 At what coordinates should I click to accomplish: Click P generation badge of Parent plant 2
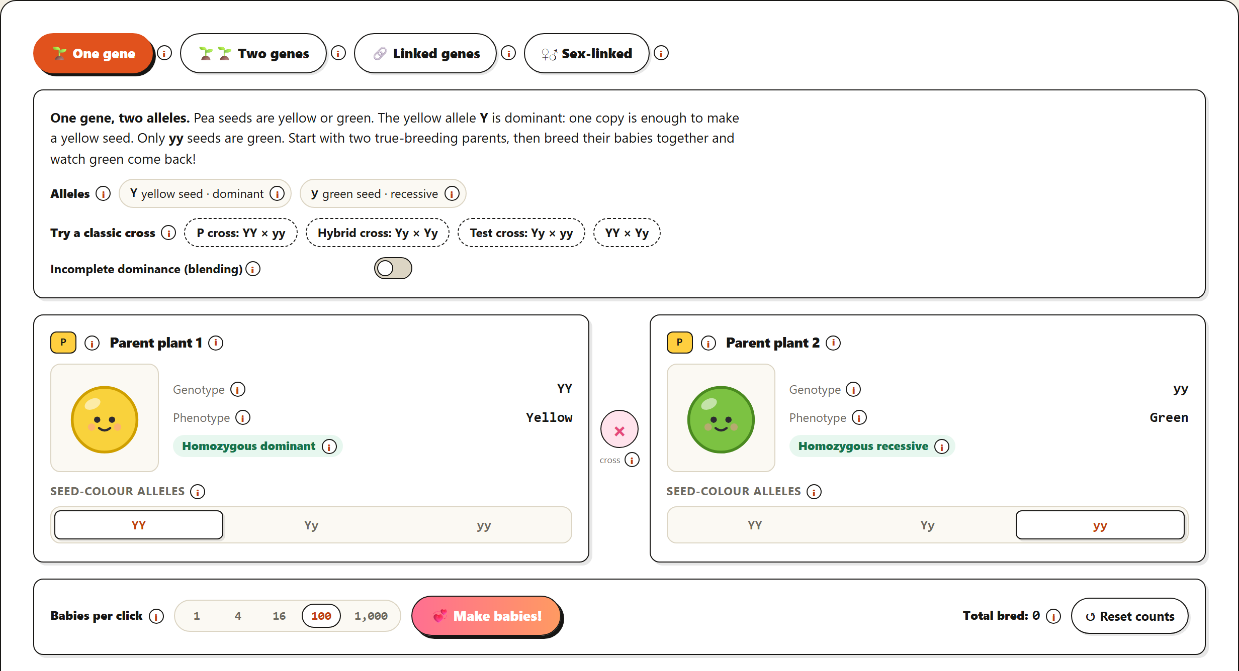pos(680,343)
